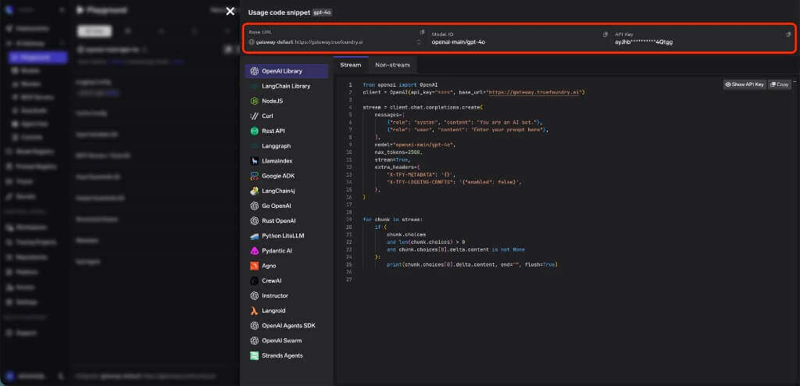The width and height of the screenshot is (800, 386).
Task: Choose the Curl snippet option
Action: 287,116
